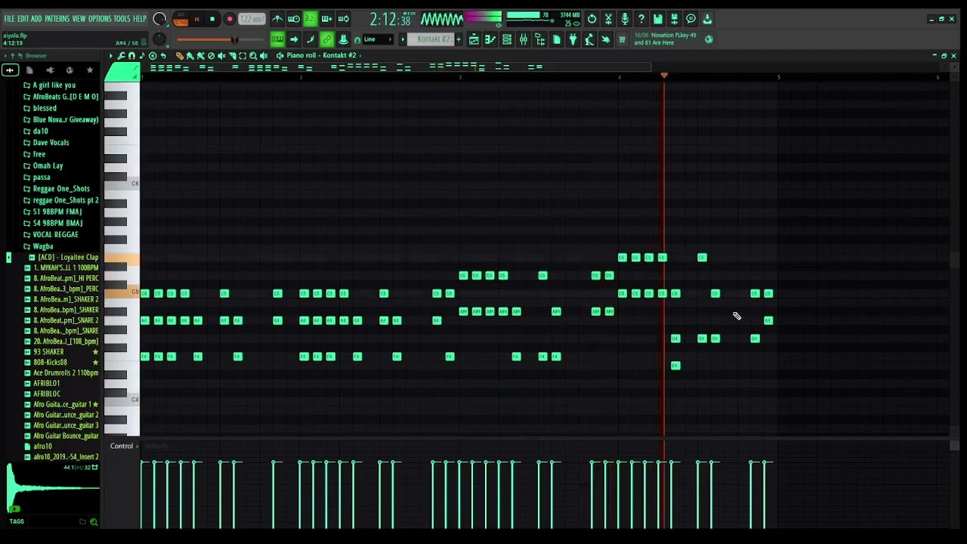The image size is (967, 544).
Task: Click the render export floppy icon
Action: (675, 19)
